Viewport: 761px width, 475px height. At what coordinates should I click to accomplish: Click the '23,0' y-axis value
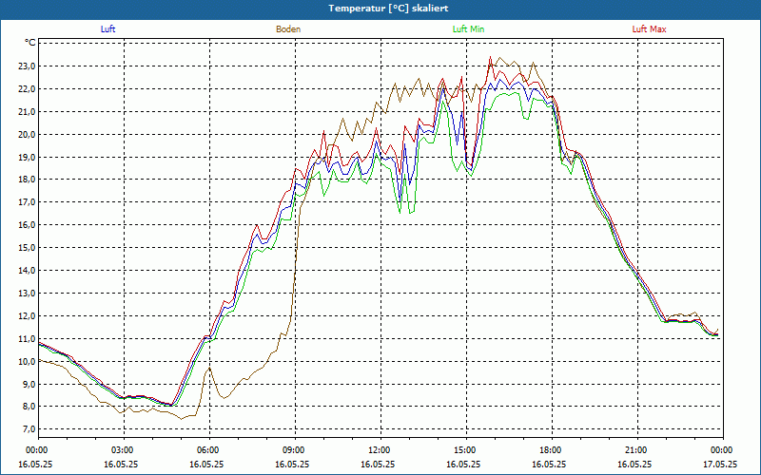coord(27,66)
